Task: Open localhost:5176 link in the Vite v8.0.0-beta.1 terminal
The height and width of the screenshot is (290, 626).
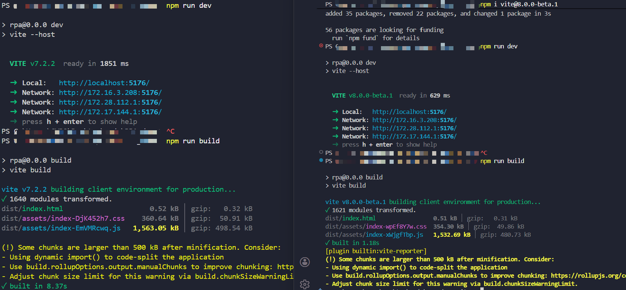Action: 410,112
